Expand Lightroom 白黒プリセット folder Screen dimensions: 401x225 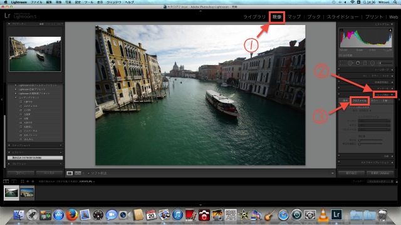point(16,89)
